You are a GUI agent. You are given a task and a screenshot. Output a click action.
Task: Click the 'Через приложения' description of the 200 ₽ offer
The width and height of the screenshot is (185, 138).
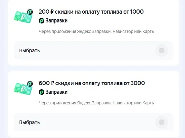click(x=97, y=32)
